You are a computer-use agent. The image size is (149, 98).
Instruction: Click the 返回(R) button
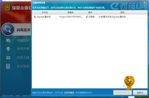(140, 93)
